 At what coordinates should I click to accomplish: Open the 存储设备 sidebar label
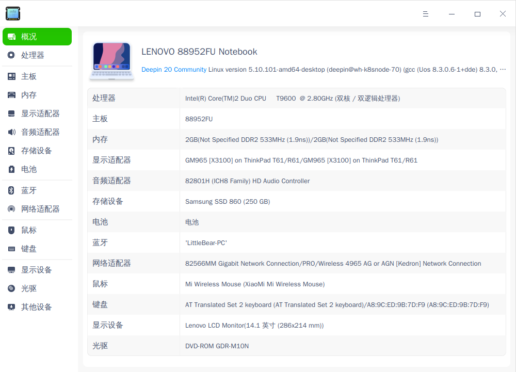(x=37, y=151)
